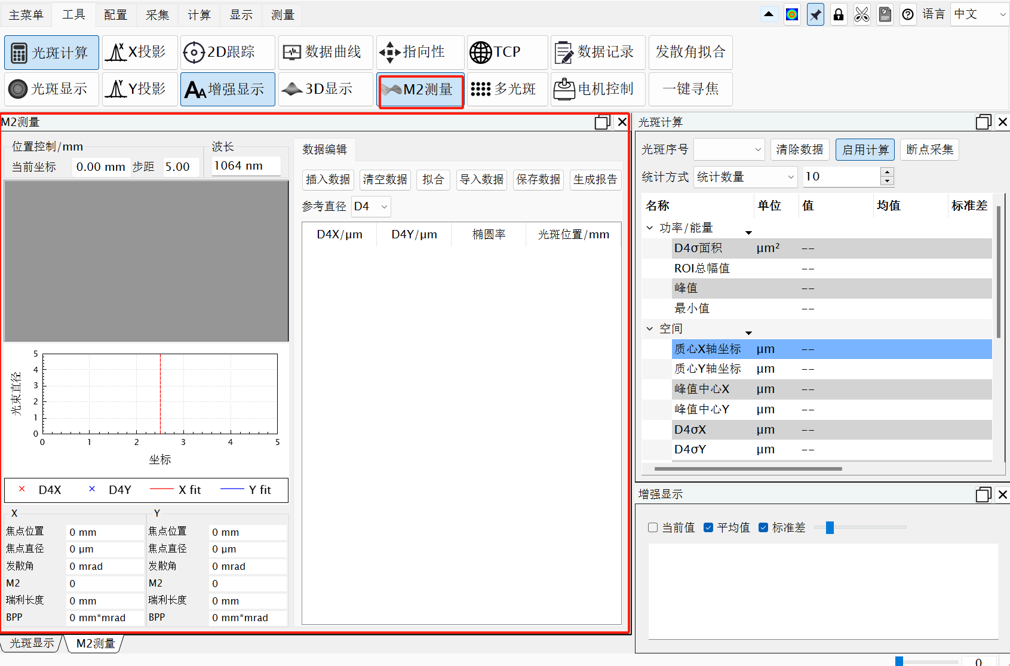Click the rainbow beam spot icon
The width and height of the screenshot is (1010, 666).
(792, 14)
